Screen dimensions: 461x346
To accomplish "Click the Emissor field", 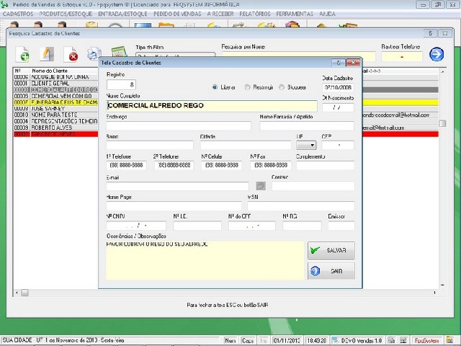I will (x=341, y=226).
